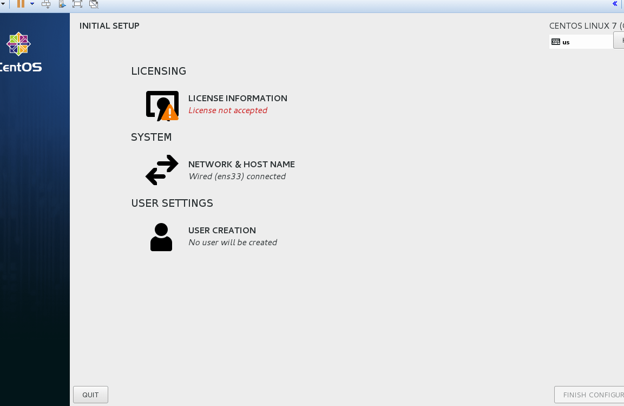Select the 'us' keyboard layout indicator
This screenshot has width=624, height=406.
[581, 42]
